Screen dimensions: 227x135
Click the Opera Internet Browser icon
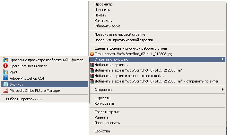[5, 66]
